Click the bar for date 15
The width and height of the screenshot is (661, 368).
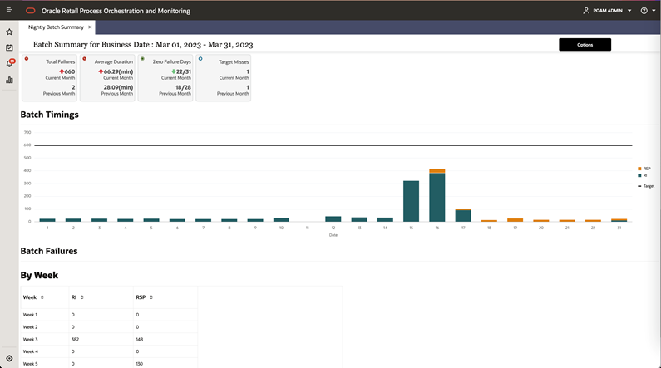click(x=411, y=201)
